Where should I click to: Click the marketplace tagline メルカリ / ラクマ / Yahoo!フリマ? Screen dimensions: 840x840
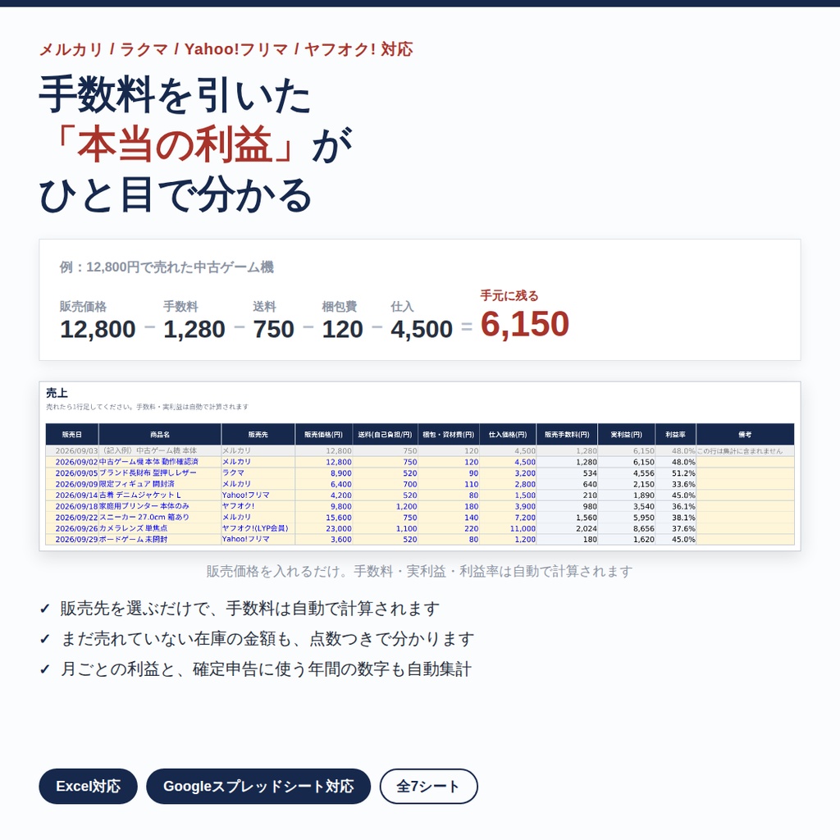pyautogui.click(x=164, y=49)
